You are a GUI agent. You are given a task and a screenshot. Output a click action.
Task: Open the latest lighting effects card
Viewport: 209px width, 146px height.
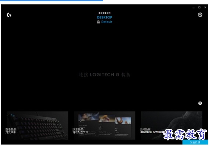click(38, 125)
